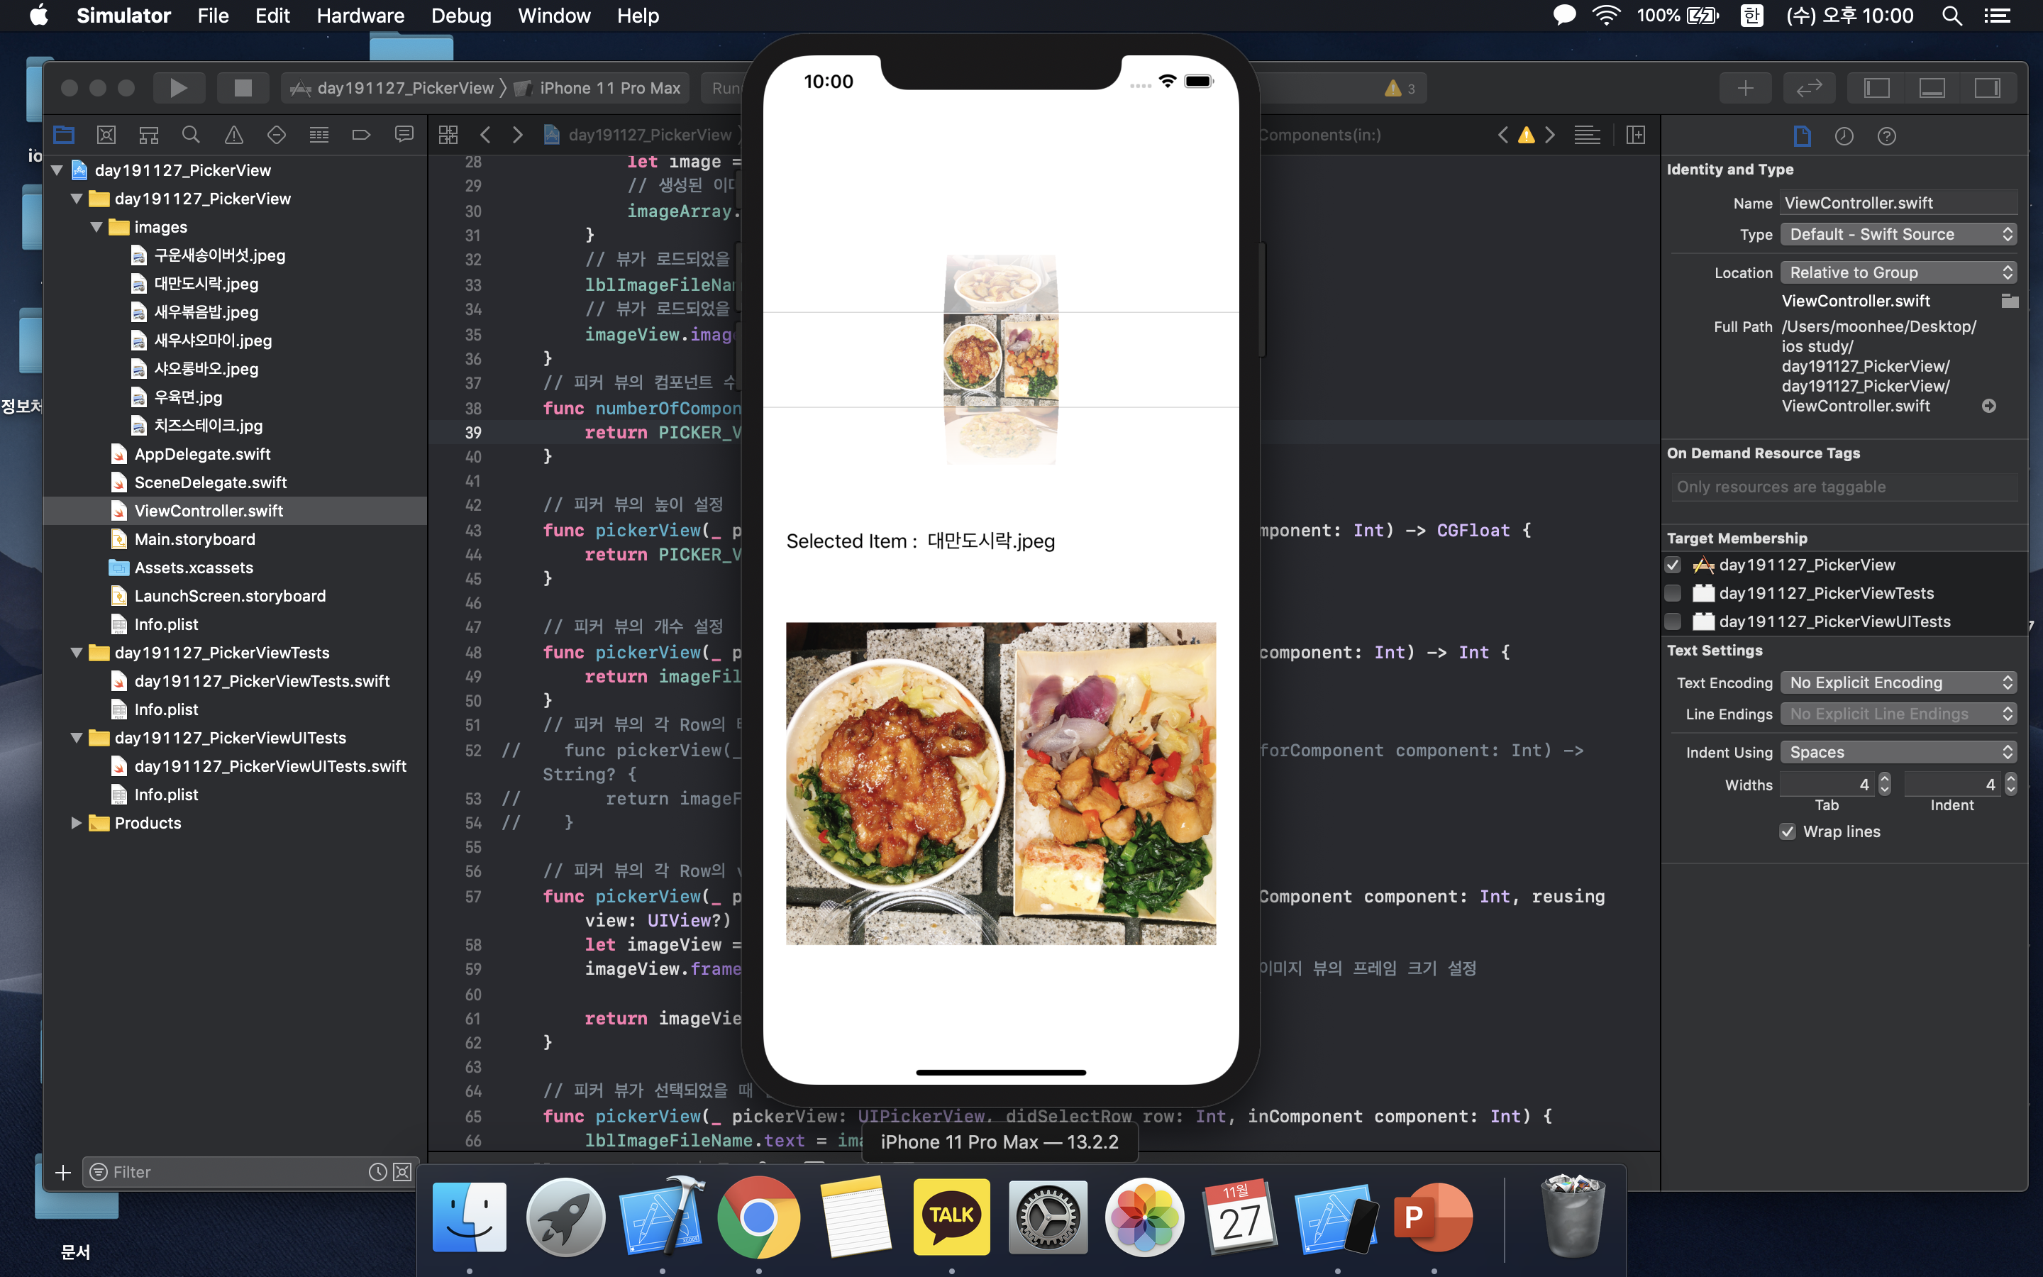Expand the Products folder
This screenshot has height=1277, width=2043.
point(76,823)
